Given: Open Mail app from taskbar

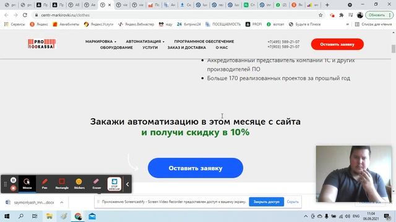Looking at the screenshot, I should click(x=92, y=216).
